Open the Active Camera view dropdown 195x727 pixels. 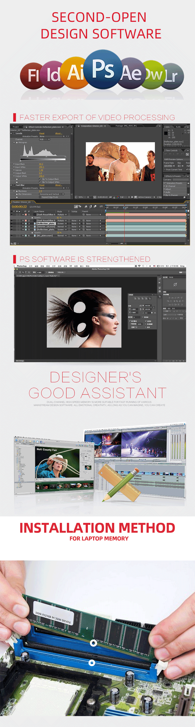[x=146, y=197]
